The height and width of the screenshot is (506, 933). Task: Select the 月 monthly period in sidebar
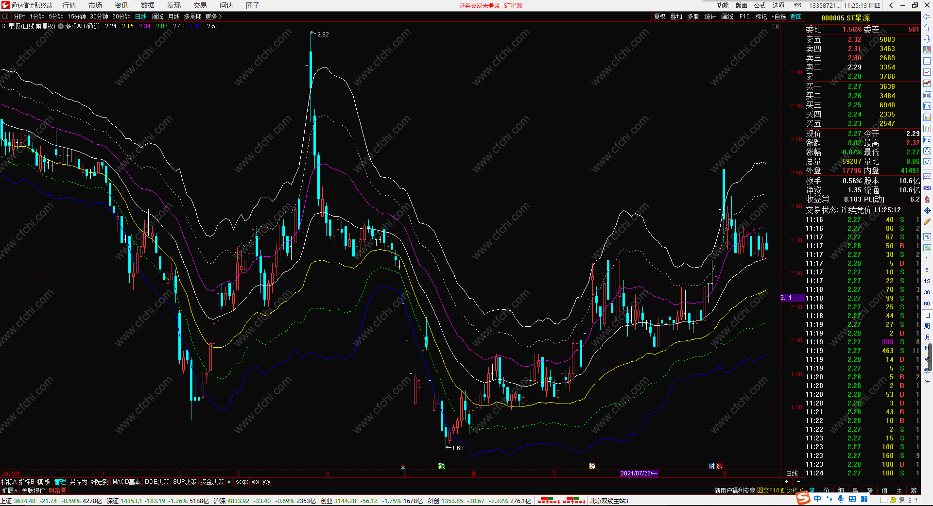point(927,337)
